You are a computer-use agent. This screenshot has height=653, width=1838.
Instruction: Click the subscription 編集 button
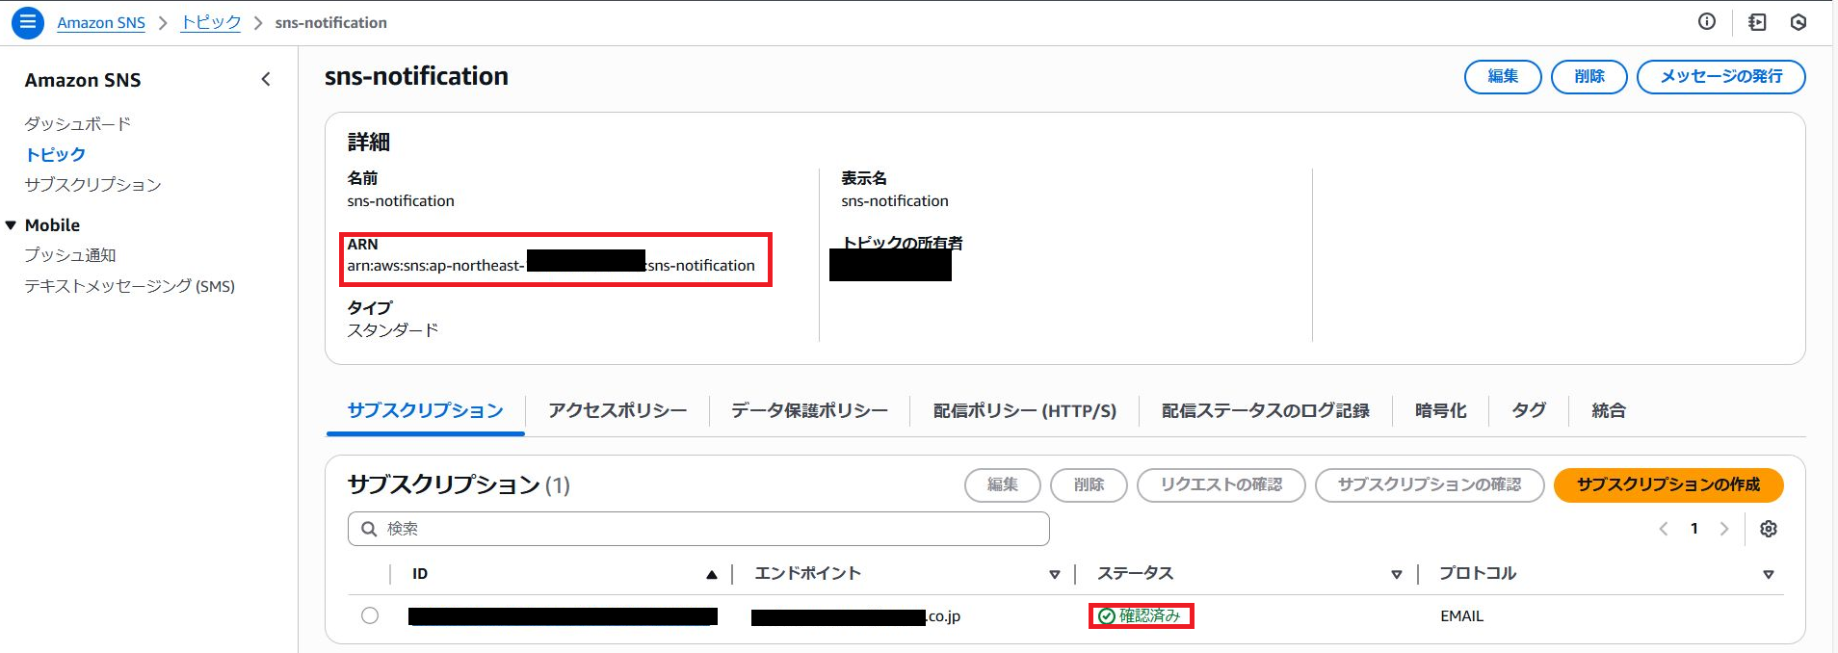[x=1003, y=484]
